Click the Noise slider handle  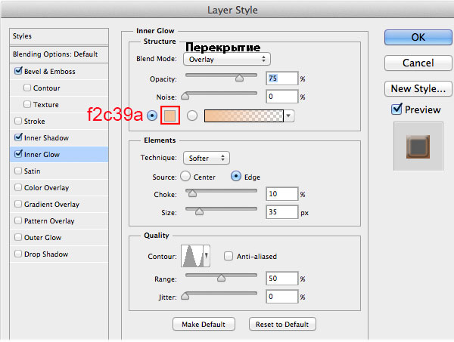click(x=185, y=96)
